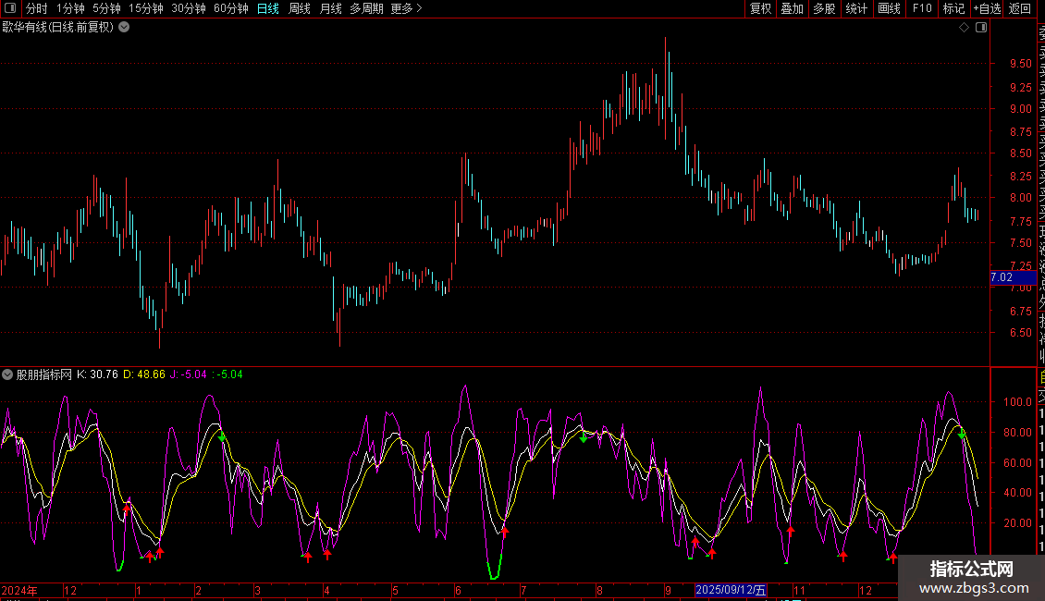Click the 叠加 overlay button

click(792, 8)
